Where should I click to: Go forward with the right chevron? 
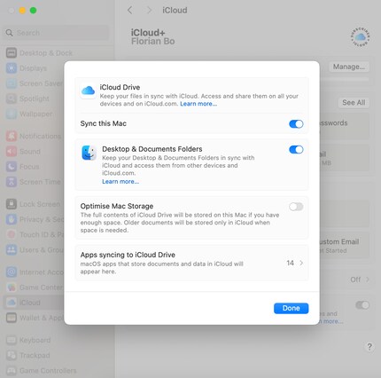149,11
